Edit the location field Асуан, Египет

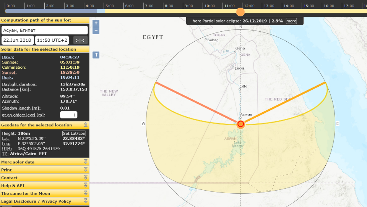45,30
